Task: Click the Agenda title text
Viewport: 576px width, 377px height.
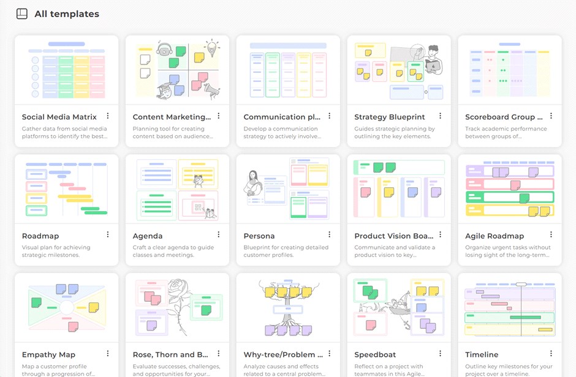Action: tap(147, 236)
